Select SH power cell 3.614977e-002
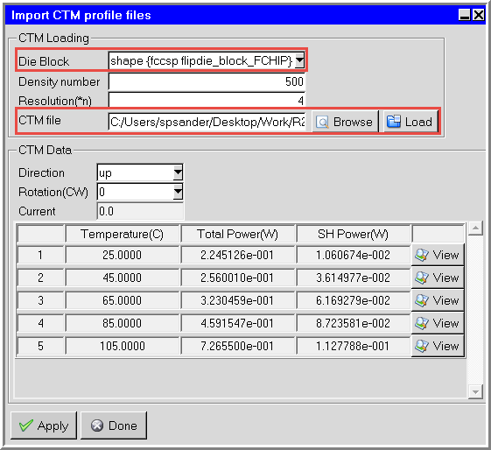Image resolution: width=491 pixels, height=450 pixels. pyautogui.click(x=354, y=278)
